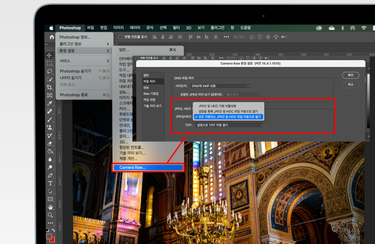Click the Home icon in the options bar
Image resolution: width=375 pixels, height=244 pixels.
pyautogui.click(x=52, y=37)
